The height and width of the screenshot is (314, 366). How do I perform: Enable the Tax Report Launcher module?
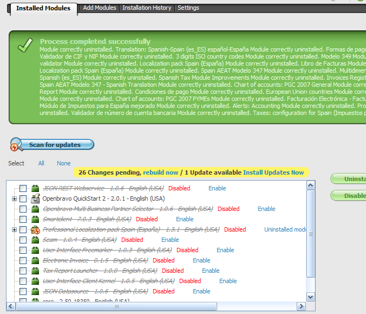211,271
